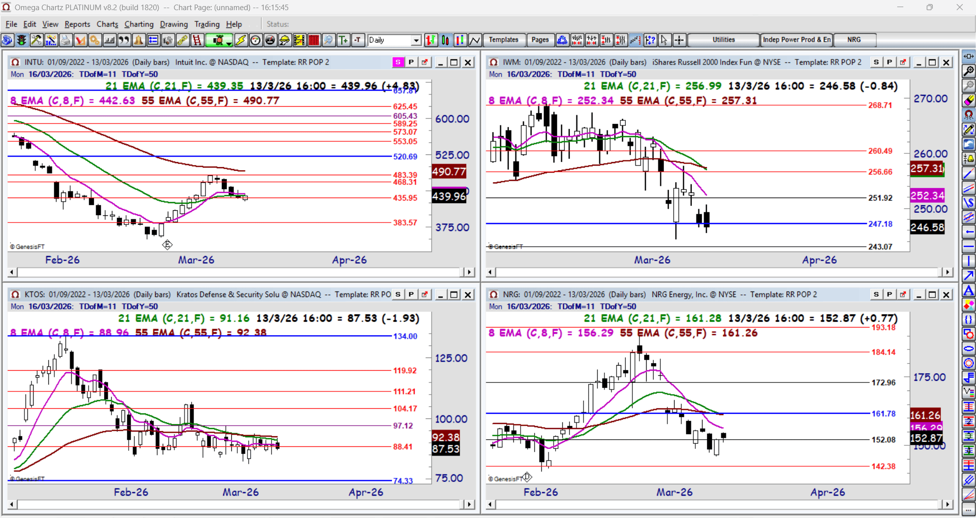Click the detach button on INTU chart
Screen dimensions: 976x518
(x=425, y=62)
